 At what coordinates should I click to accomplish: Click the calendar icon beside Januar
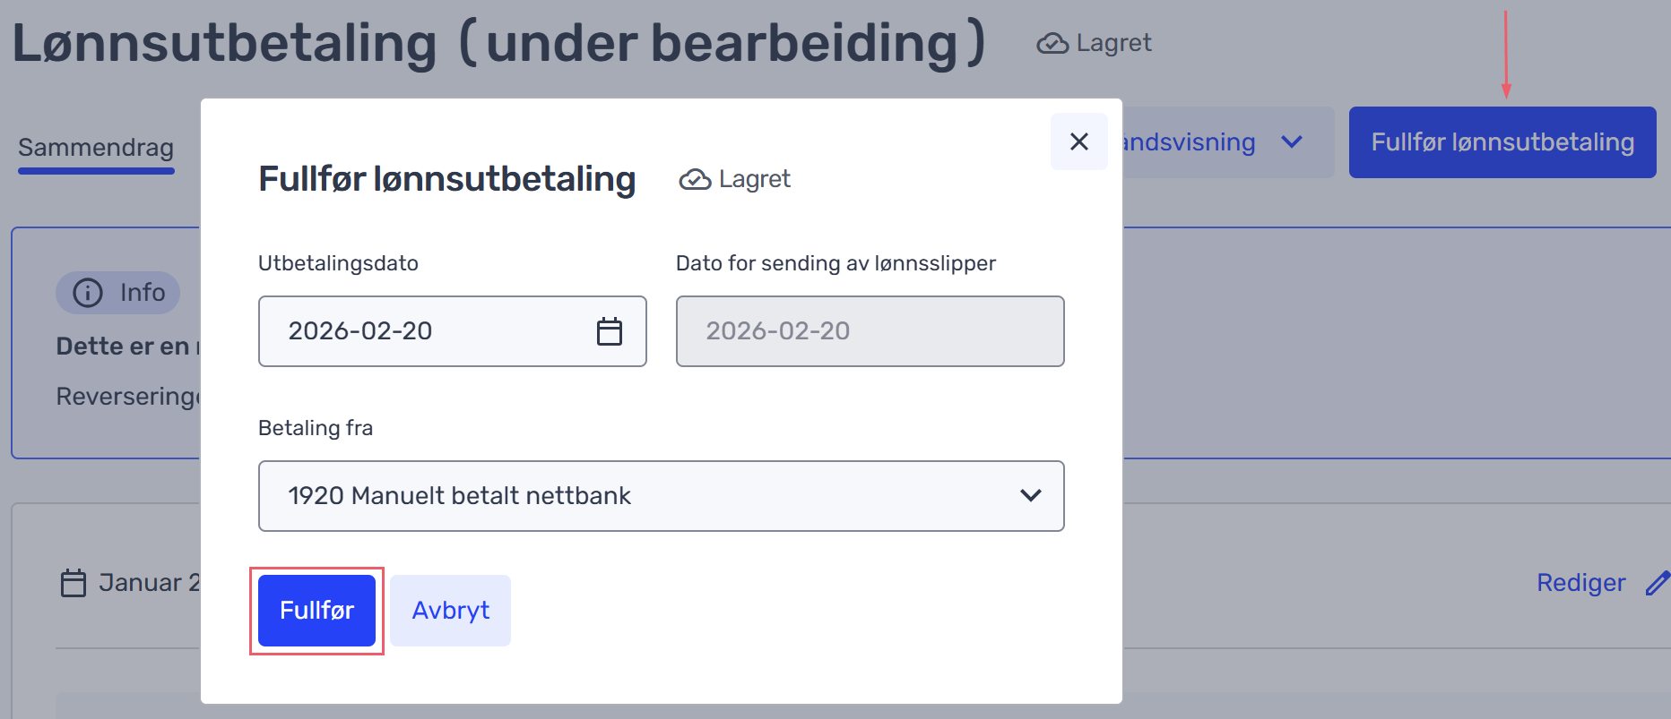point(73,583)
